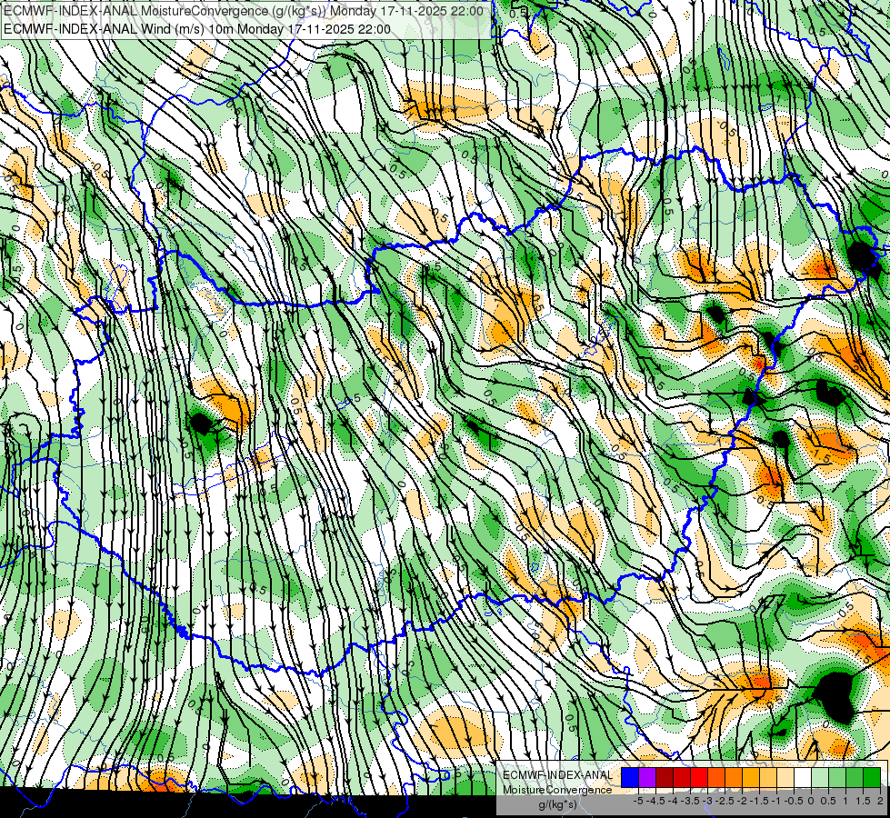Click the Wind (m/s) 10m title line
The image size is (890, 818).
(x=197, y=29)
